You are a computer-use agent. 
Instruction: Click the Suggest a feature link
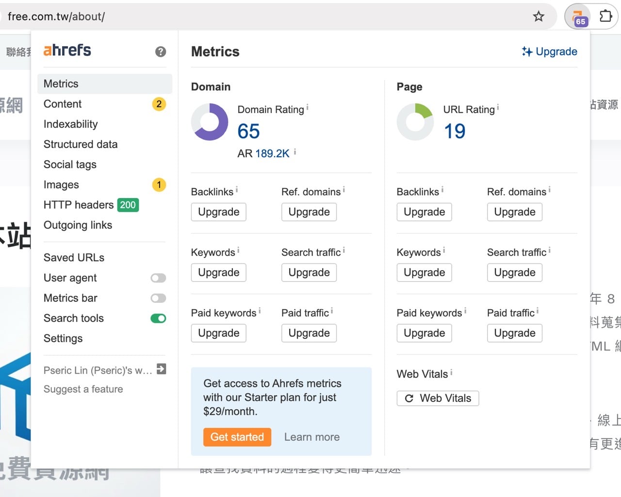click(83, 389)
